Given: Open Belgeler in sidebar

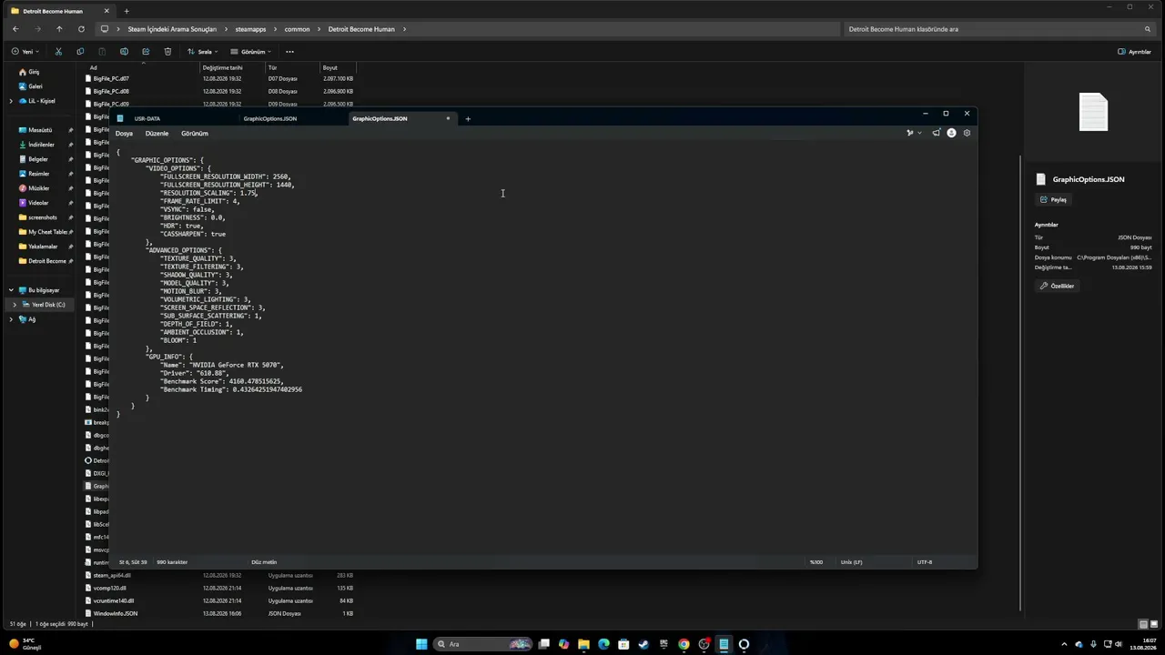Looking at the screenshot, I should coord(37,159).
